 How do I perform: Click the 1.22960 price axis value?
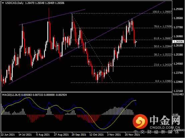pyautogui.click(x=178, y=82)
